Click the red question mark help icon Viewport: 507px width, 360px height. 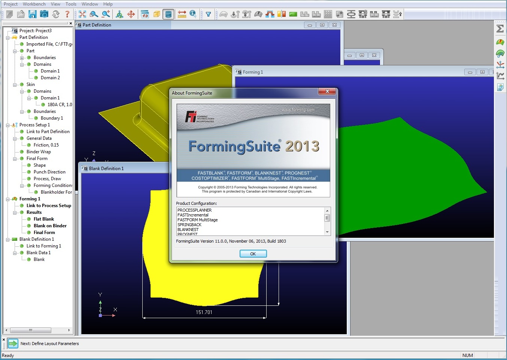click(67, 14)
